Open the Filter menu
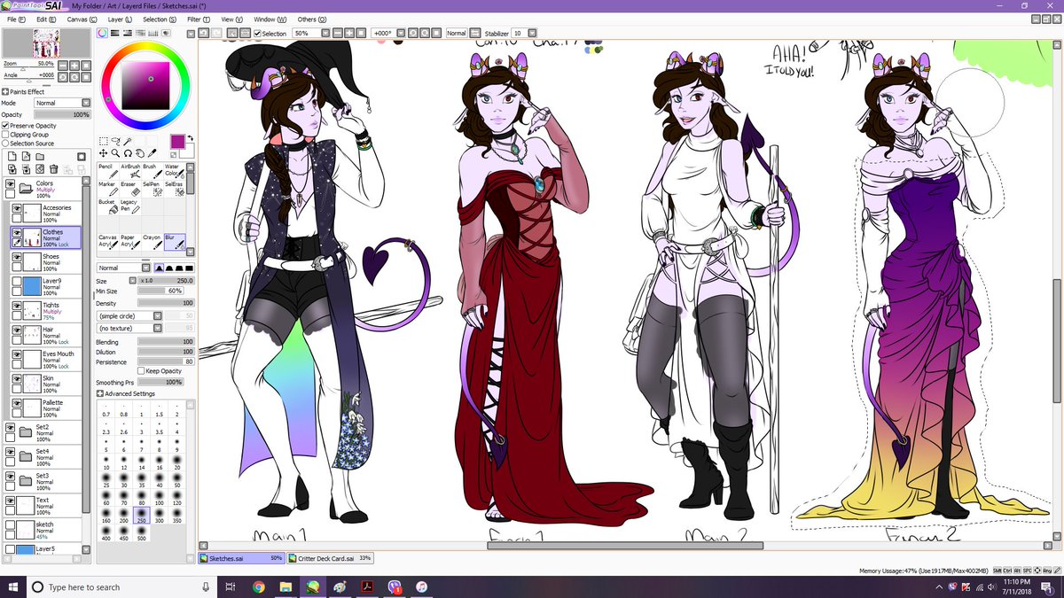This screenshot has width=1064, height=598. pos(199,19)
